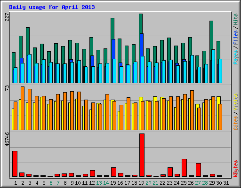Click the day 17 axis label

127,183
